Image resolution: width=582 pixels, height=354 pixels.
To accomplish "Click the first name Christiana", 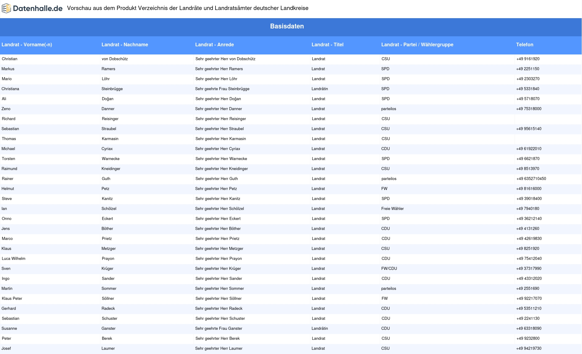I will [x=10, y=89].
